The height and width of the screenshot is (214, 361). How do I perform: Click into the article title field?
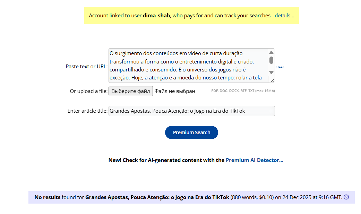click(191, 111)
